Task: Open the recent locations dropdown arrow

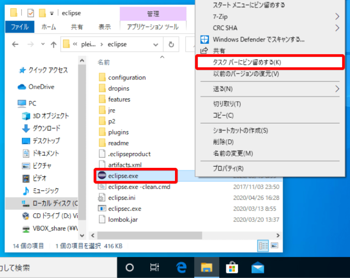Action: [x=43, y=45]
